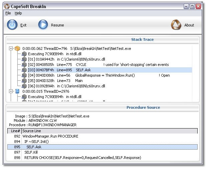The image size is (207, 169).
Task: Click the yellow cube icon for ThreadID=796
Action: tap(17, 49)
